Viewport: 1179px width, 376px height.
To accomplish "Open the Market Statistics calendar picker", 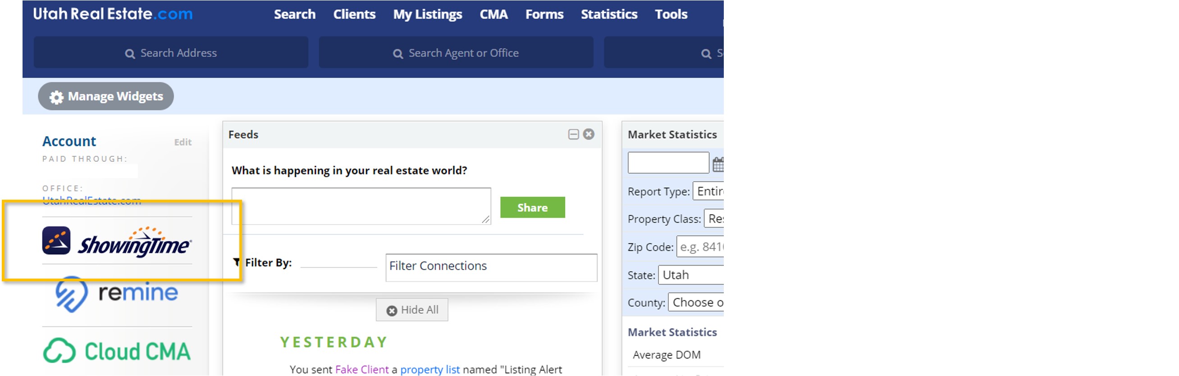I will 718,164.
